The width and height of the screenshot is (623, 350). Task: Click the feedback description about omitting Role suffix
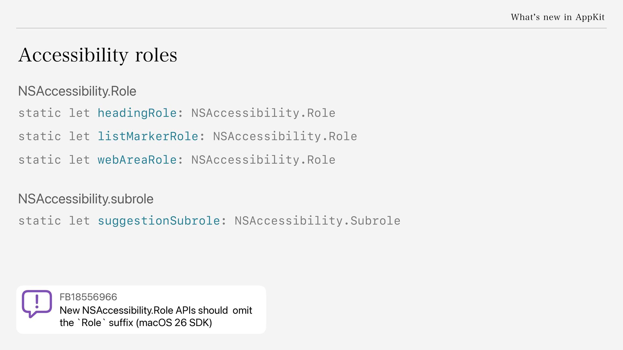pos(156,316)
